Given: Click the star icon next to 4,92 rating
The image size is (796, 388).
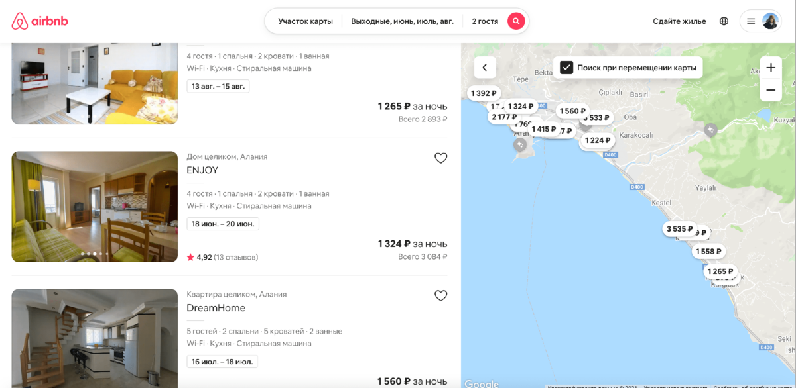Looking at the screenshot, I should click(x=189, y=257).
